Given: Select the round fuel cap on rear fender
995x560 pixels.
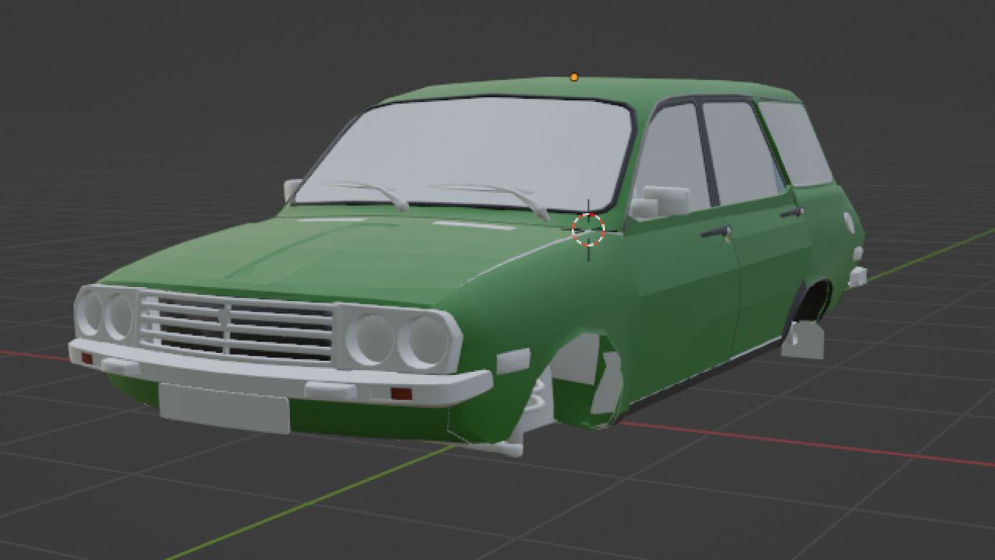Looking at the screenshot, I should click(848, 223).
